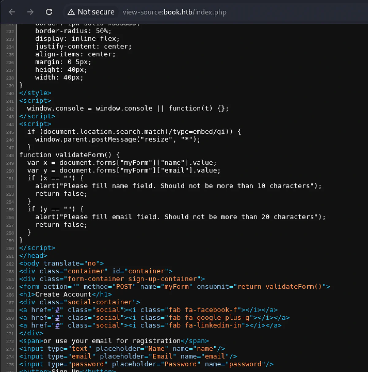Screen dimensions: 368x372
Task: Click the 'if (y == "") {' line
Action: click(x=56, y=209)
